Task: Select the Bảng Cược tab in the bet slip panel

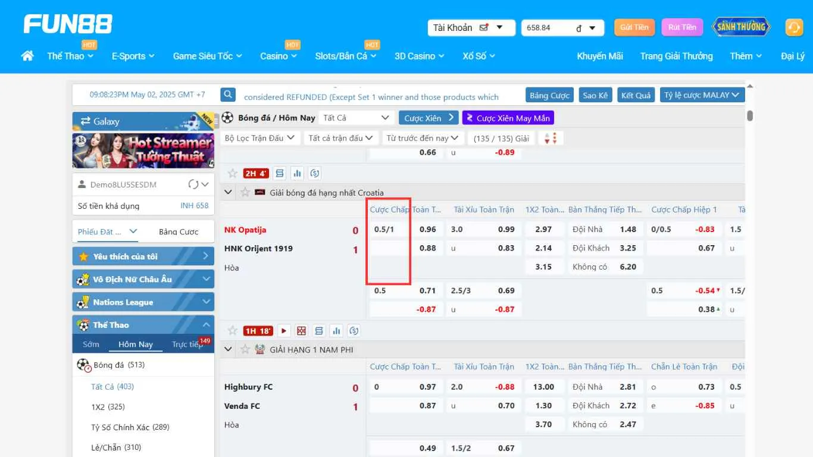Action: [179, 231]
